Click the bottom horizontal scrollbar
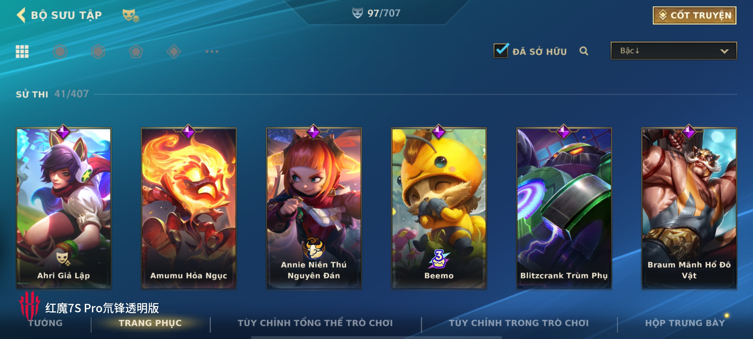The height and width of the screenshot is (339, 753). 376,337
